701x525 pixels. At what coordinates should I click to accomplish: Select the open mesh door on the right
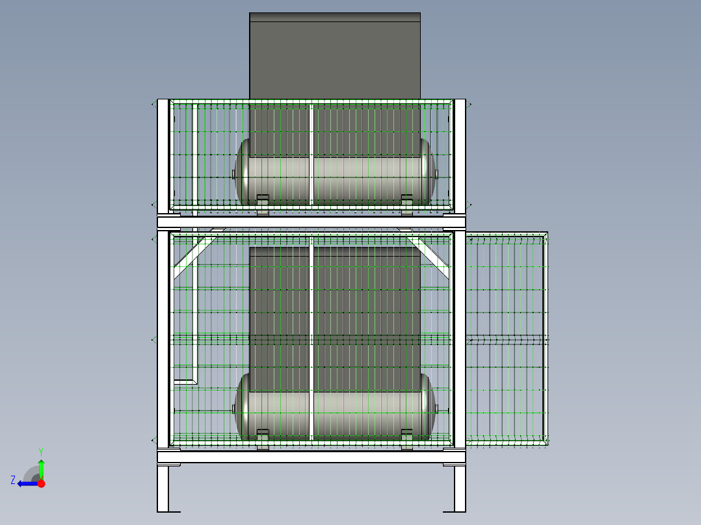[x=507, y=339]
